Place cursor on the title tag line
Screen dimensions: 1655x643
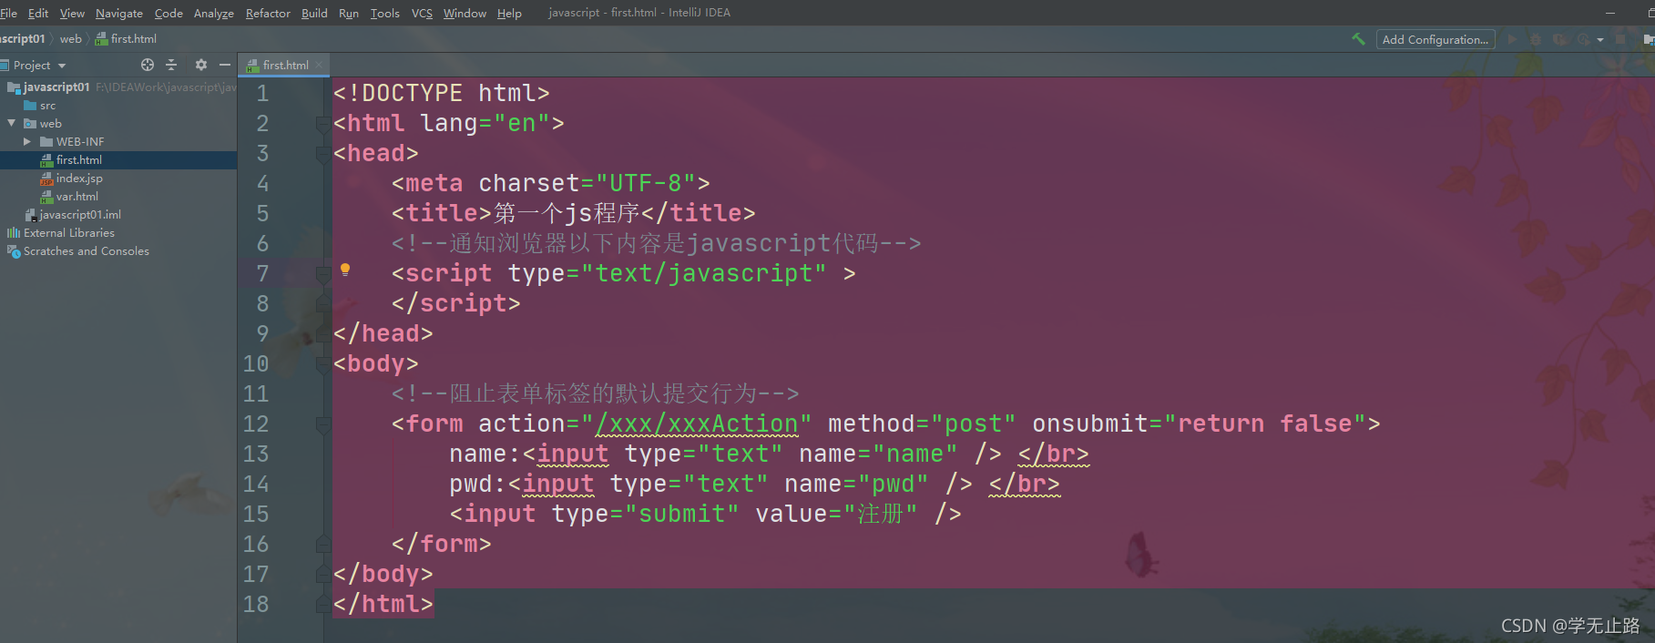(x=573, y=213)
